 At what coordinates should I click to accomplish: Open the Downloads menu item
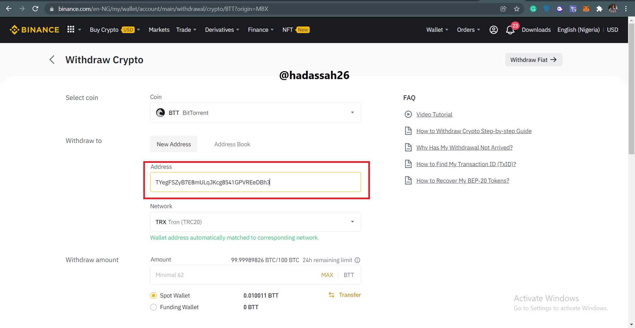coord(536,30)
